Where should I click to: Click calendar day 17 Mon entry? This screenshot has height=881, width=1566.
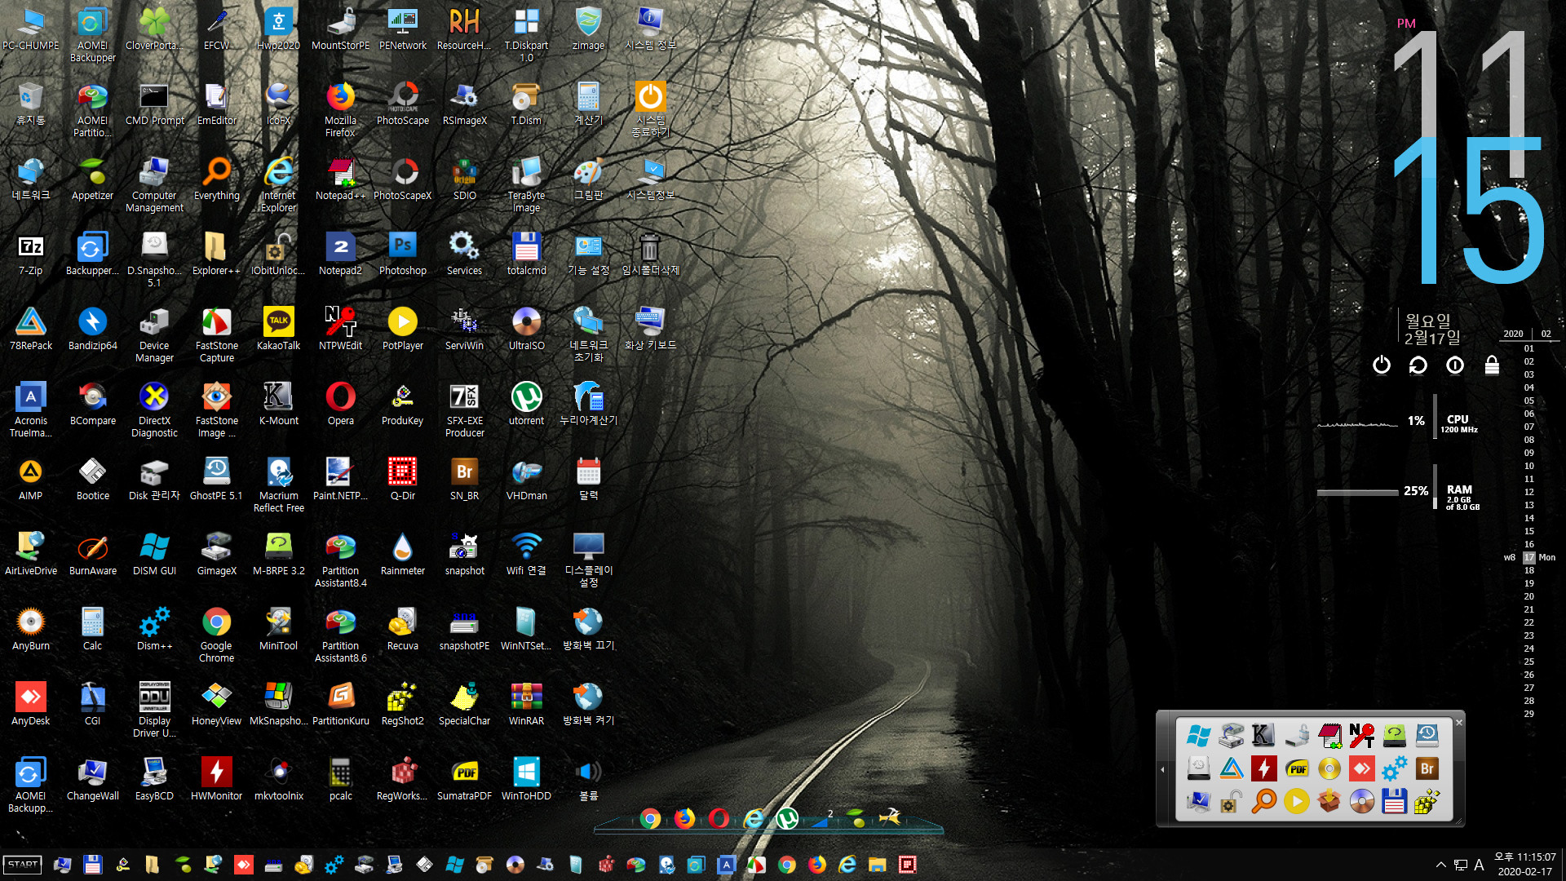[x=1531, y=557]
